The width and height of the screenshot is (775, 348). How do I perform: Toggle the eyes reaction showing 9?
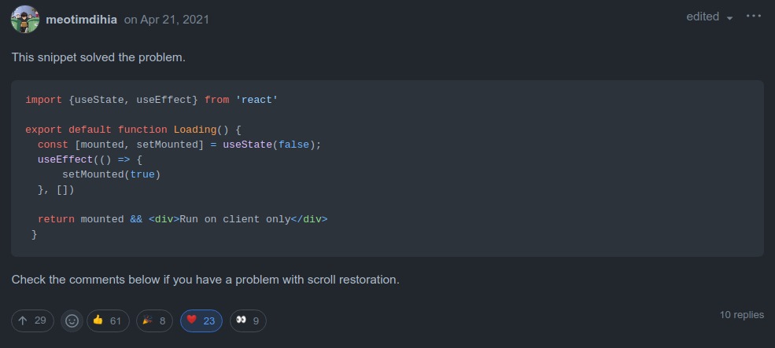[248, 321]
